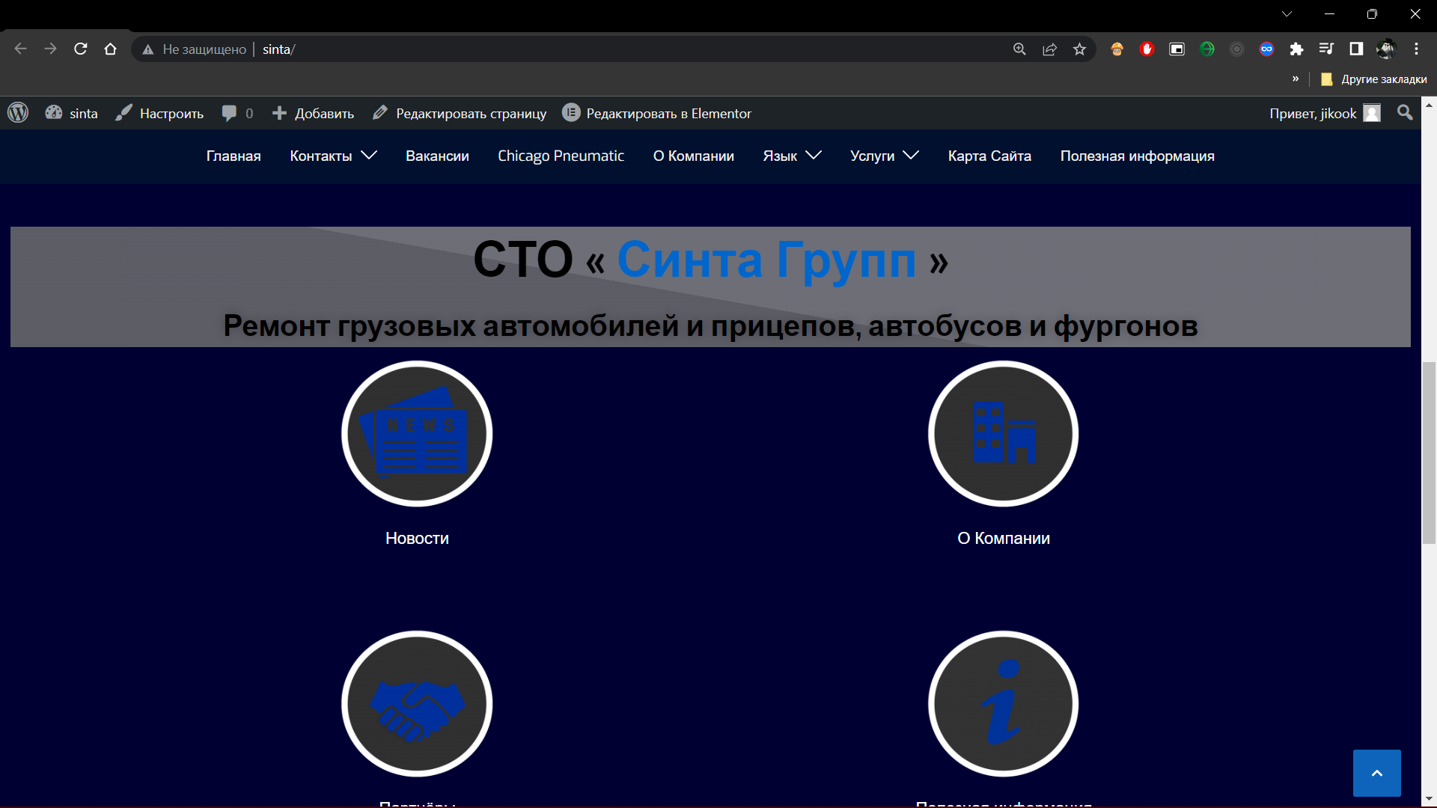Image resolution: width=1437 pixels, height=808 pixels.
Task: Bookmark this page with the star icon
Action: 1079,49
